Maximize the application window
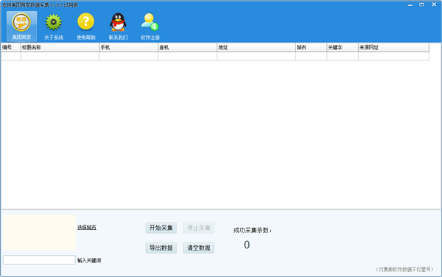Image resolution: width=442 pixels, height=277 pixels. (421, 4)
